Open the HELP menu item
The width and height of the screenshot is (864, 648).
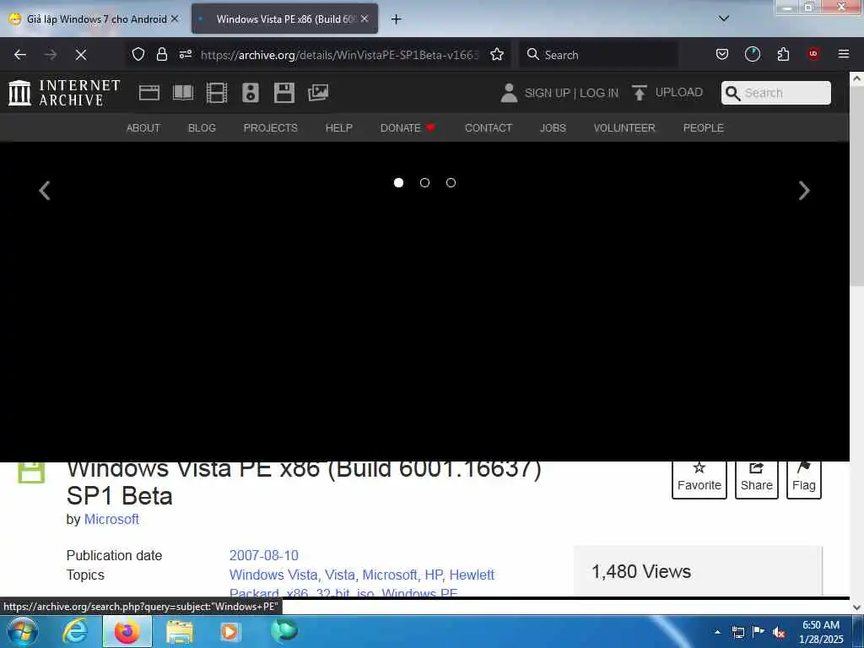coord(339,128)
